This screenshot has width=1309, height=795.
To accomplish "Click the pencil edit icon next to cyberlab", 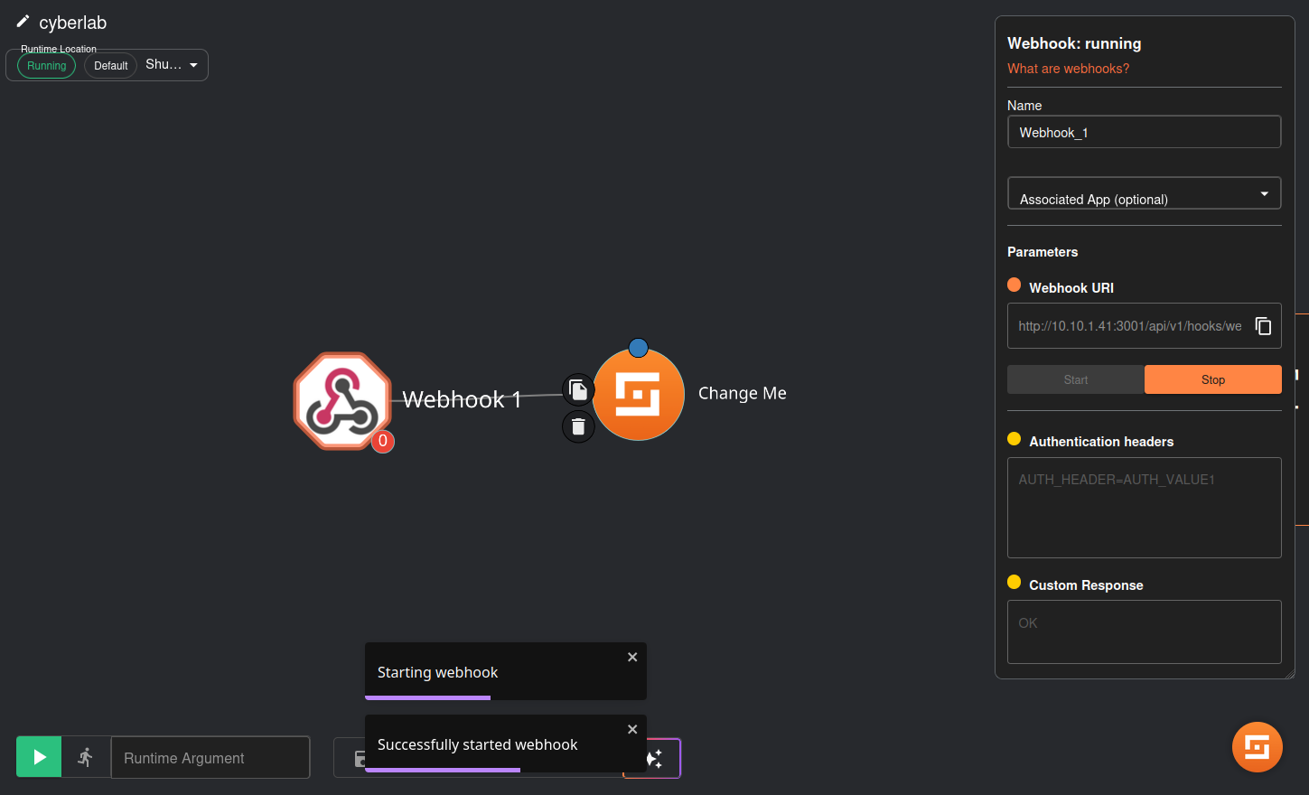I will (23, 22).
